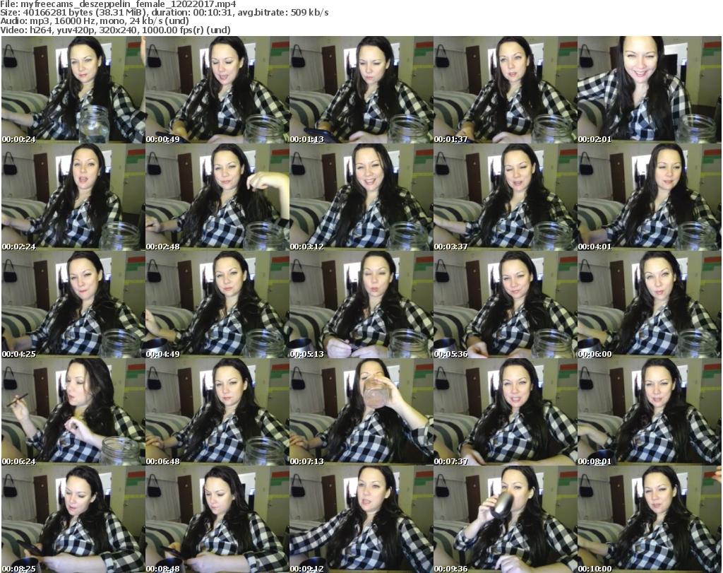
Task: Select the 00:03:37 frame
Action: click(506, 197)
